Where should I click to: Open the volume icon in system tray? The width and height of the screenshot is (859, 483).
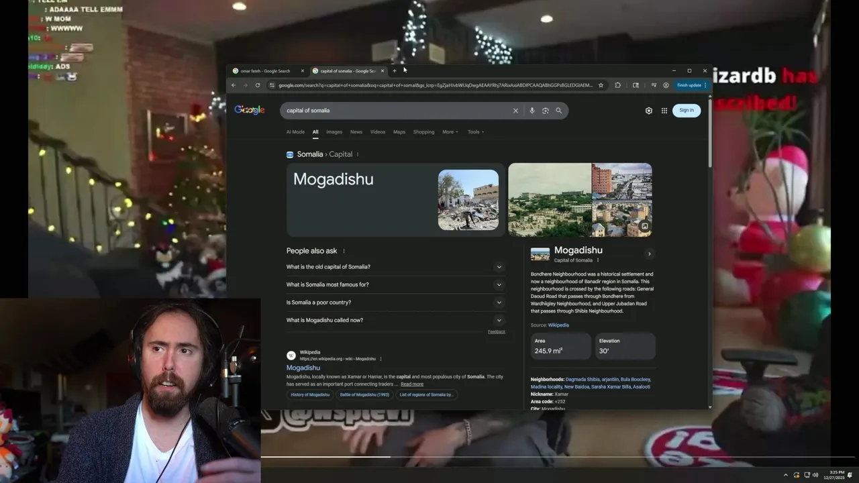tap(815, 475)
